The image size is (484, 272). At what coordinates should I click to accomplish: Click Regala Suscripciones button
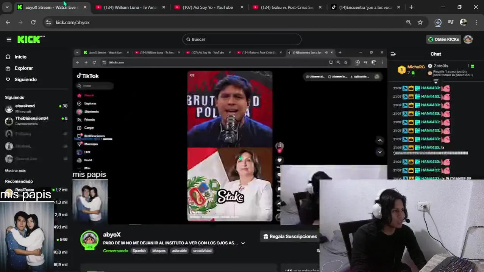[290, 236]
